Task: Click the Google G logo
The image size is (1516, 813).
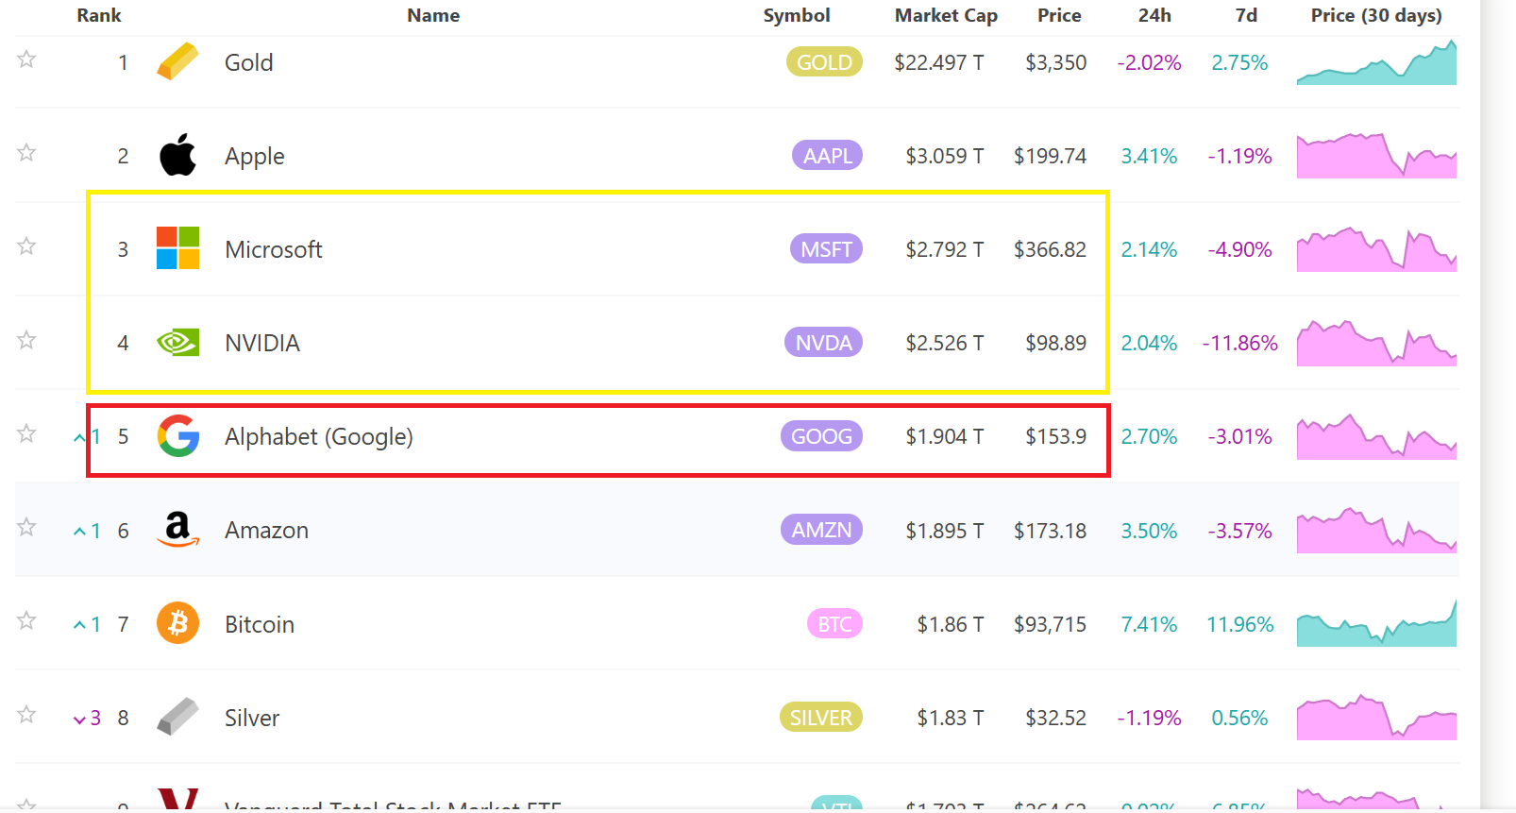Action: tap(178, 436)
